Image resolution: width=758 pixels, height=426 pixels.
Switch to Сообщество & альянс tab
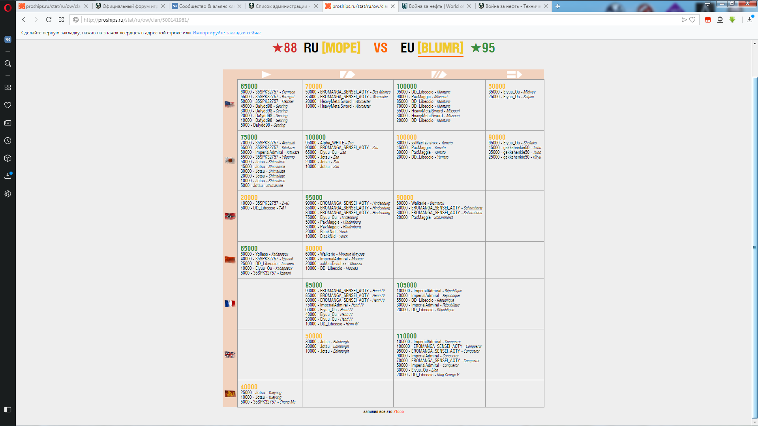[206, 6]
